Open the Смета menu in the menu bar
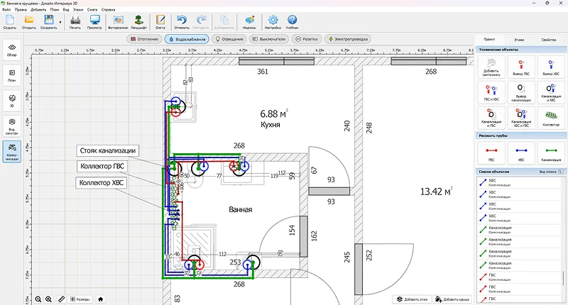Image resolution: width=568 pixels, height=305 pixels. coord(92,10)
